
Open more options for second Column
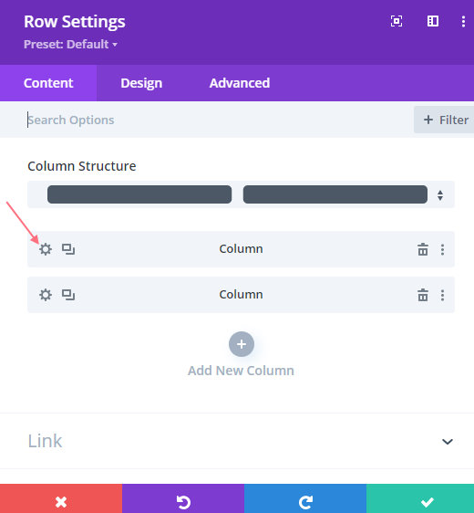click(x=442, y=295)
